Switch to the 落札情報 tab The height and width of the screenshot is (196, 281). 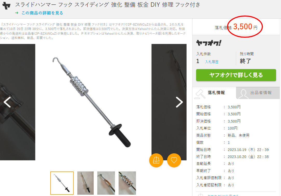click(x=214, y=93)
